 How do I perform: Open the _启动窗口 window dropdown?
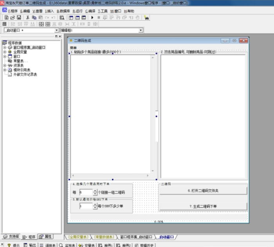[57, 30]
